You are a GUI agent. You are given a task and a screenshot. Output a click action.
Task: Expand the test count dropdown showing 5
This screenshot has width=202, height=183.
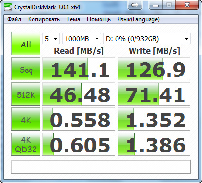pyautogui.click(x=51, y=39)
